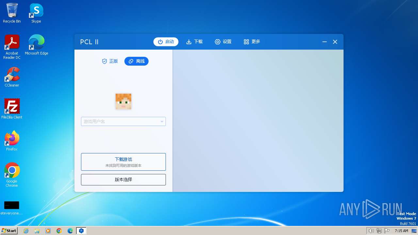Click the 7:15 AM clock

pos(401,231)
